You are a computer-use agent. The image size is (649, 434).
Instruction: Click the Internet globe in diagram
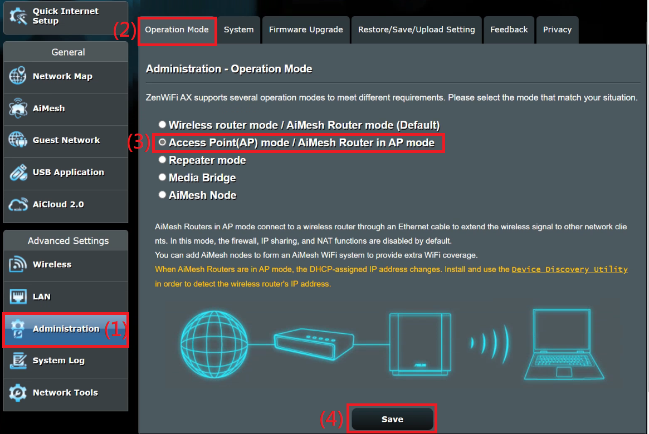(x=214, y=344)
